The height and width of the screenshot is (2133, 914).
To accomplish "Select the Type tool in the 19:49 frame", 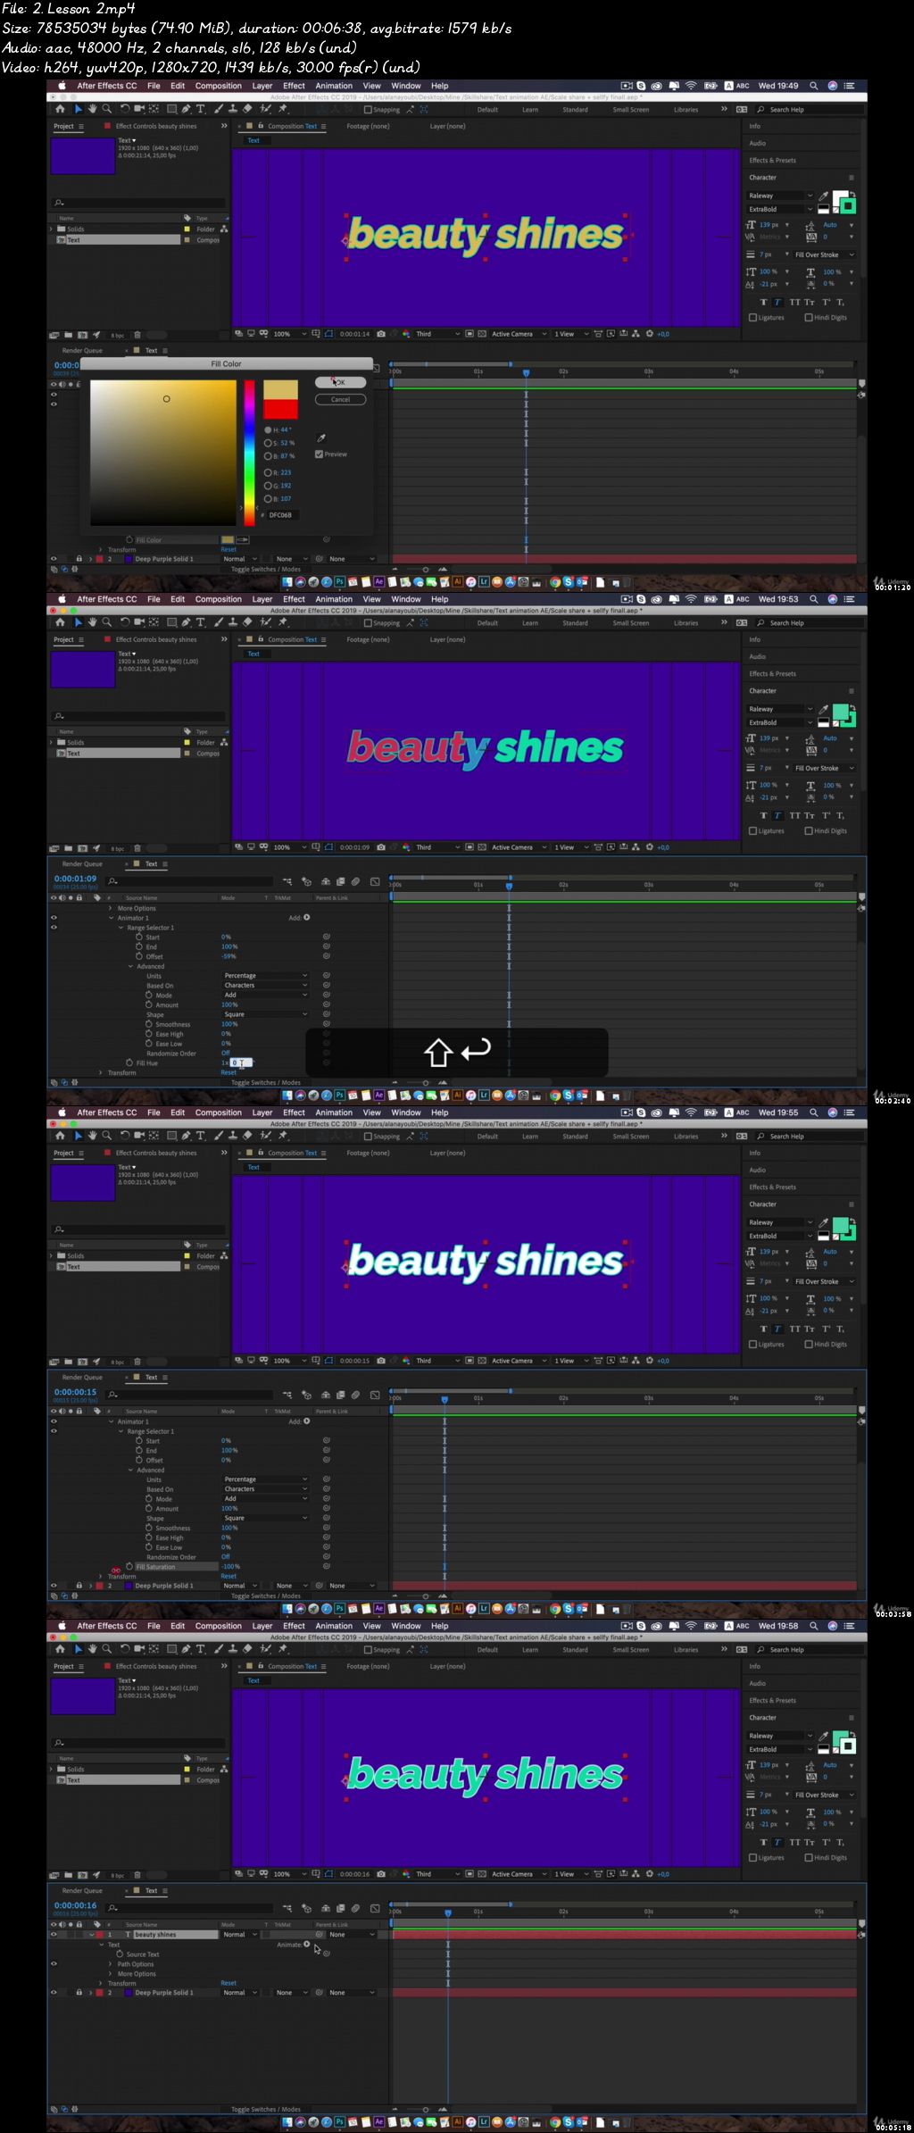I will tap(201, 109).
